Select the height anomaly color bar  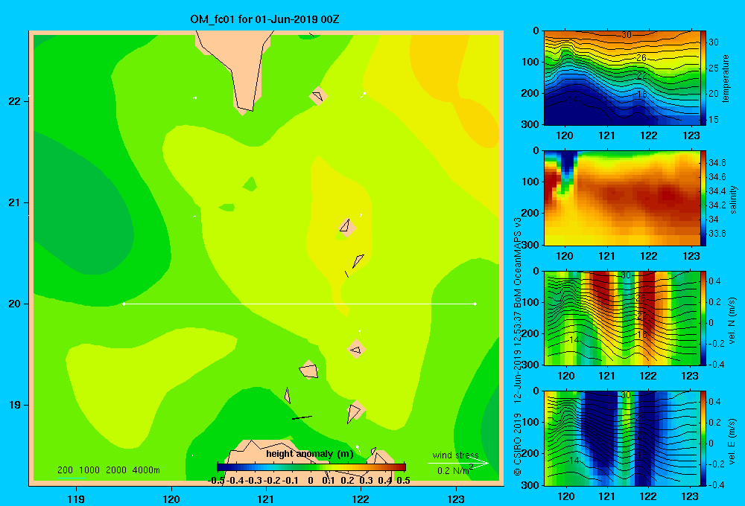tap(311, 467)
